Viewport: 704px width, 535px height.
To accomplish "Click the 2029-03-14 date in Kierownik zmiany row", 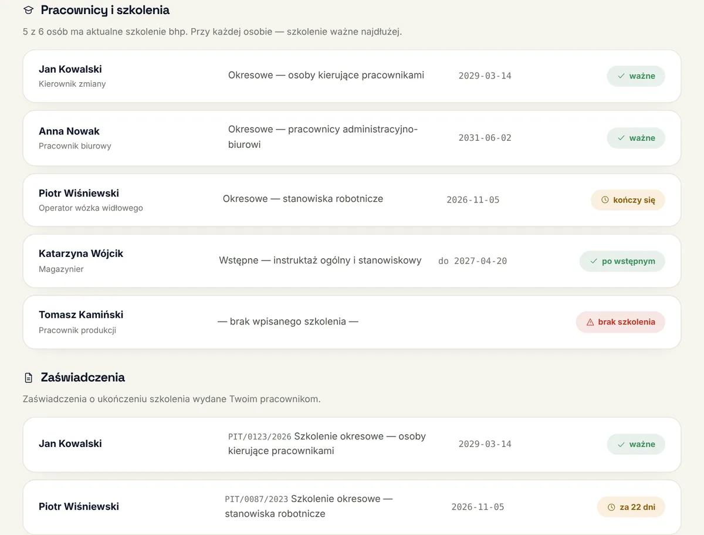I will (x=485, y=76).
